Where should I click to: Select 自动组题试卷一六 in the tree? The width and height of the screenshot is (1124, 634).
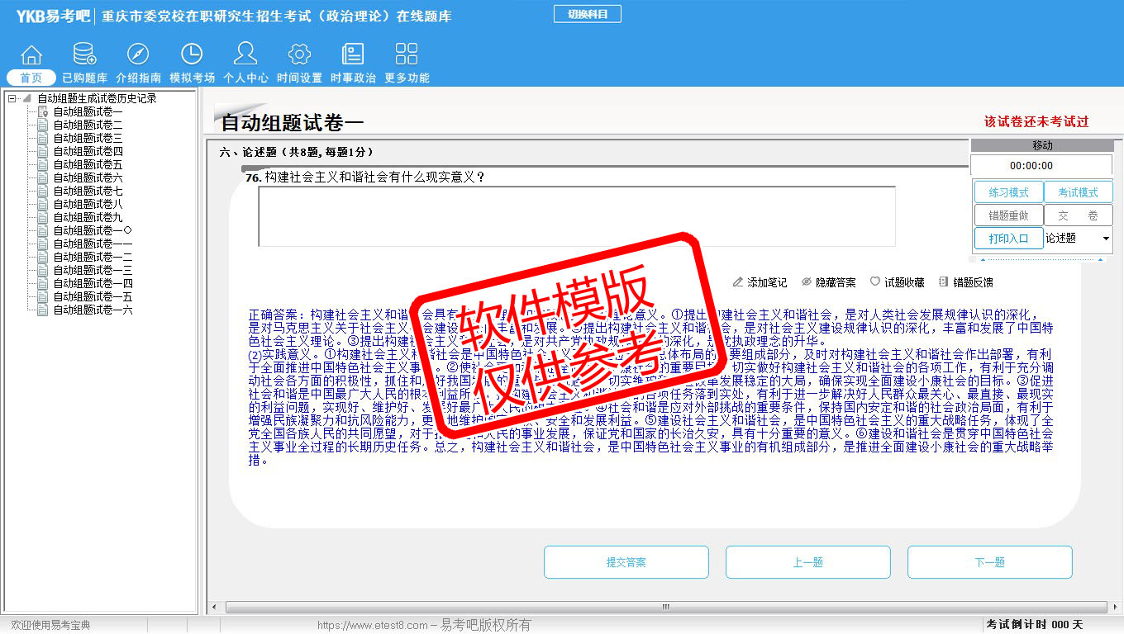coord(93,310)
